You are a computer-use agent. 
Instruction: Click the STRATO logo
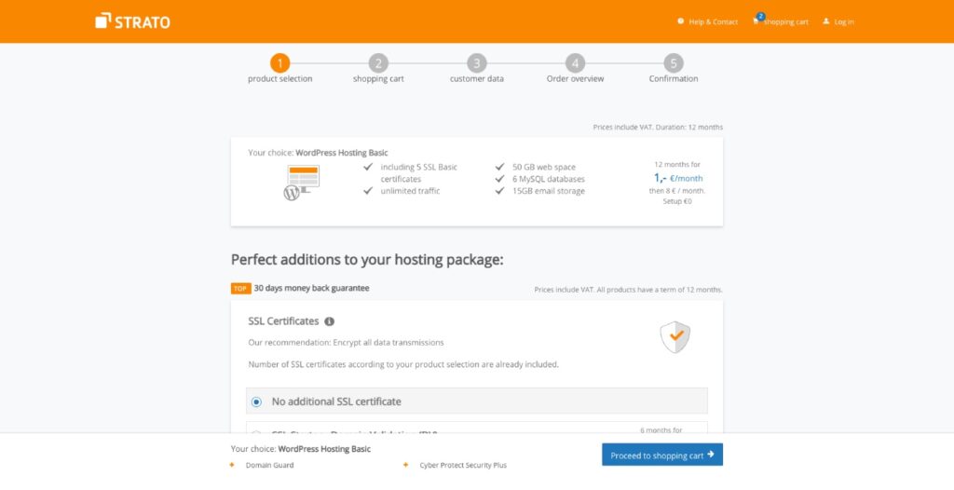pyautogui.click(x=132, y=20)
